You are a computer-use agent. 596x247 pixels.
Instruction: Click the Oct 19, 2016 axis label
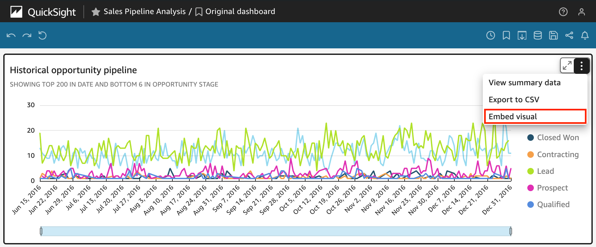(x=324, y=199)
